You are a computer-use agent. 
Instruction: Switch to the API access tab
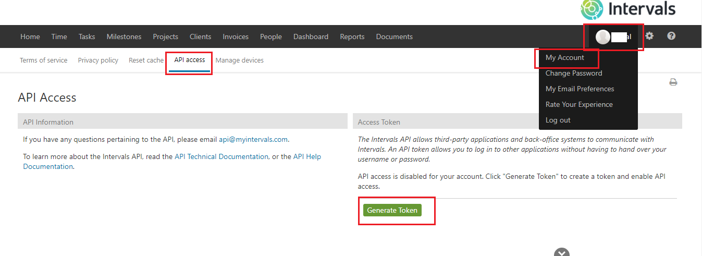[x=190, y=60]
